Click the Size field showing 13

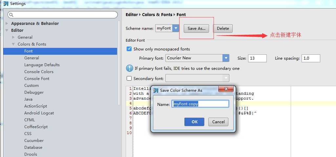[x=257, y=58]
